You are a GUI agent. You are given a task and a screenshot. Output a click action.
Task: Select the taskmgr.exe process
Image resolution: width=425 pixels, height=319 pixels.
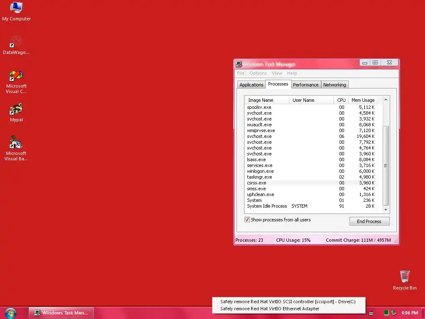pos(311,177)
